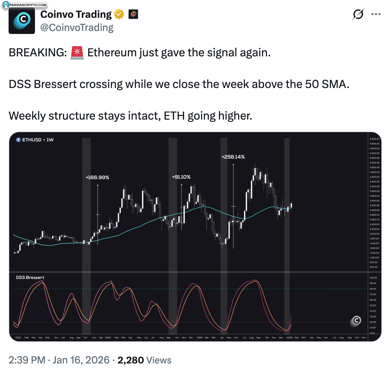Click the tweet timestamp 2:39 PM Jan 16, 2026
Screen dimensions: 385x372
pos(59,360)
